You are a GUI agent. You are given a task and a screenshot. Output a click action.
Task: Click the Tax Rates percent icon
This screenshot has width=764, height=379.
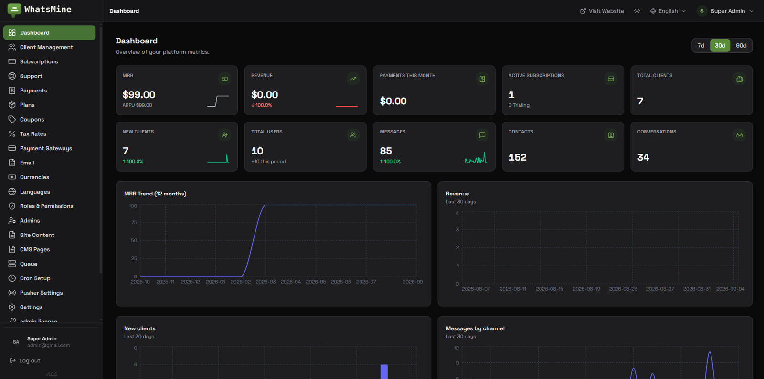(x=12, y=134)
